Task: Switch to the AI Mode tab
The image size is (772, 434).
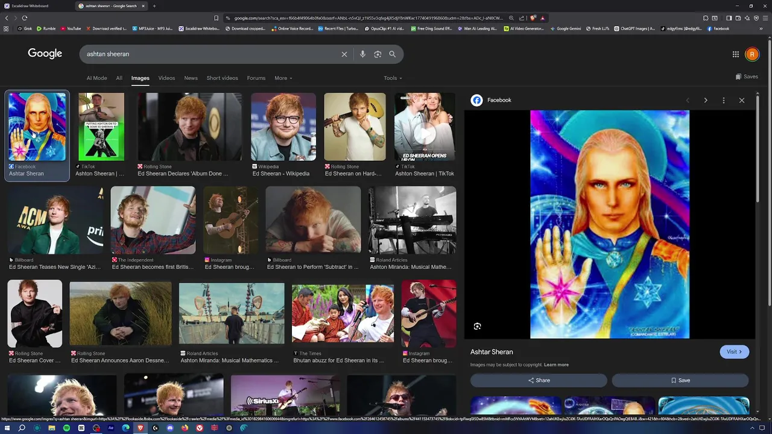Action: [96, 78]
